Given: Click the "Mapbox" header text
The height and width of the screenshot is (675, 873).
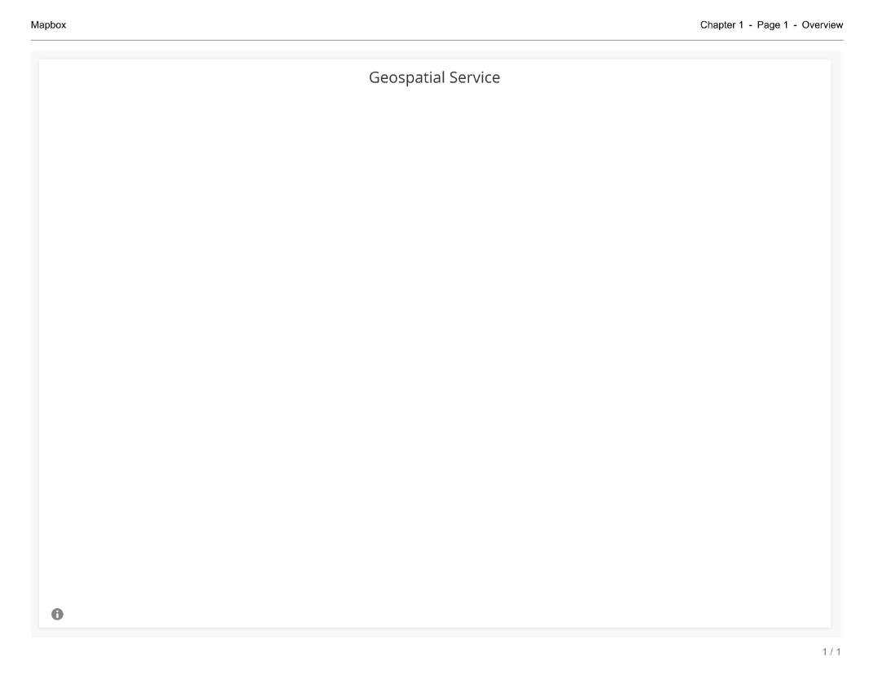Looking at the screenshot, I should [48, 25].
